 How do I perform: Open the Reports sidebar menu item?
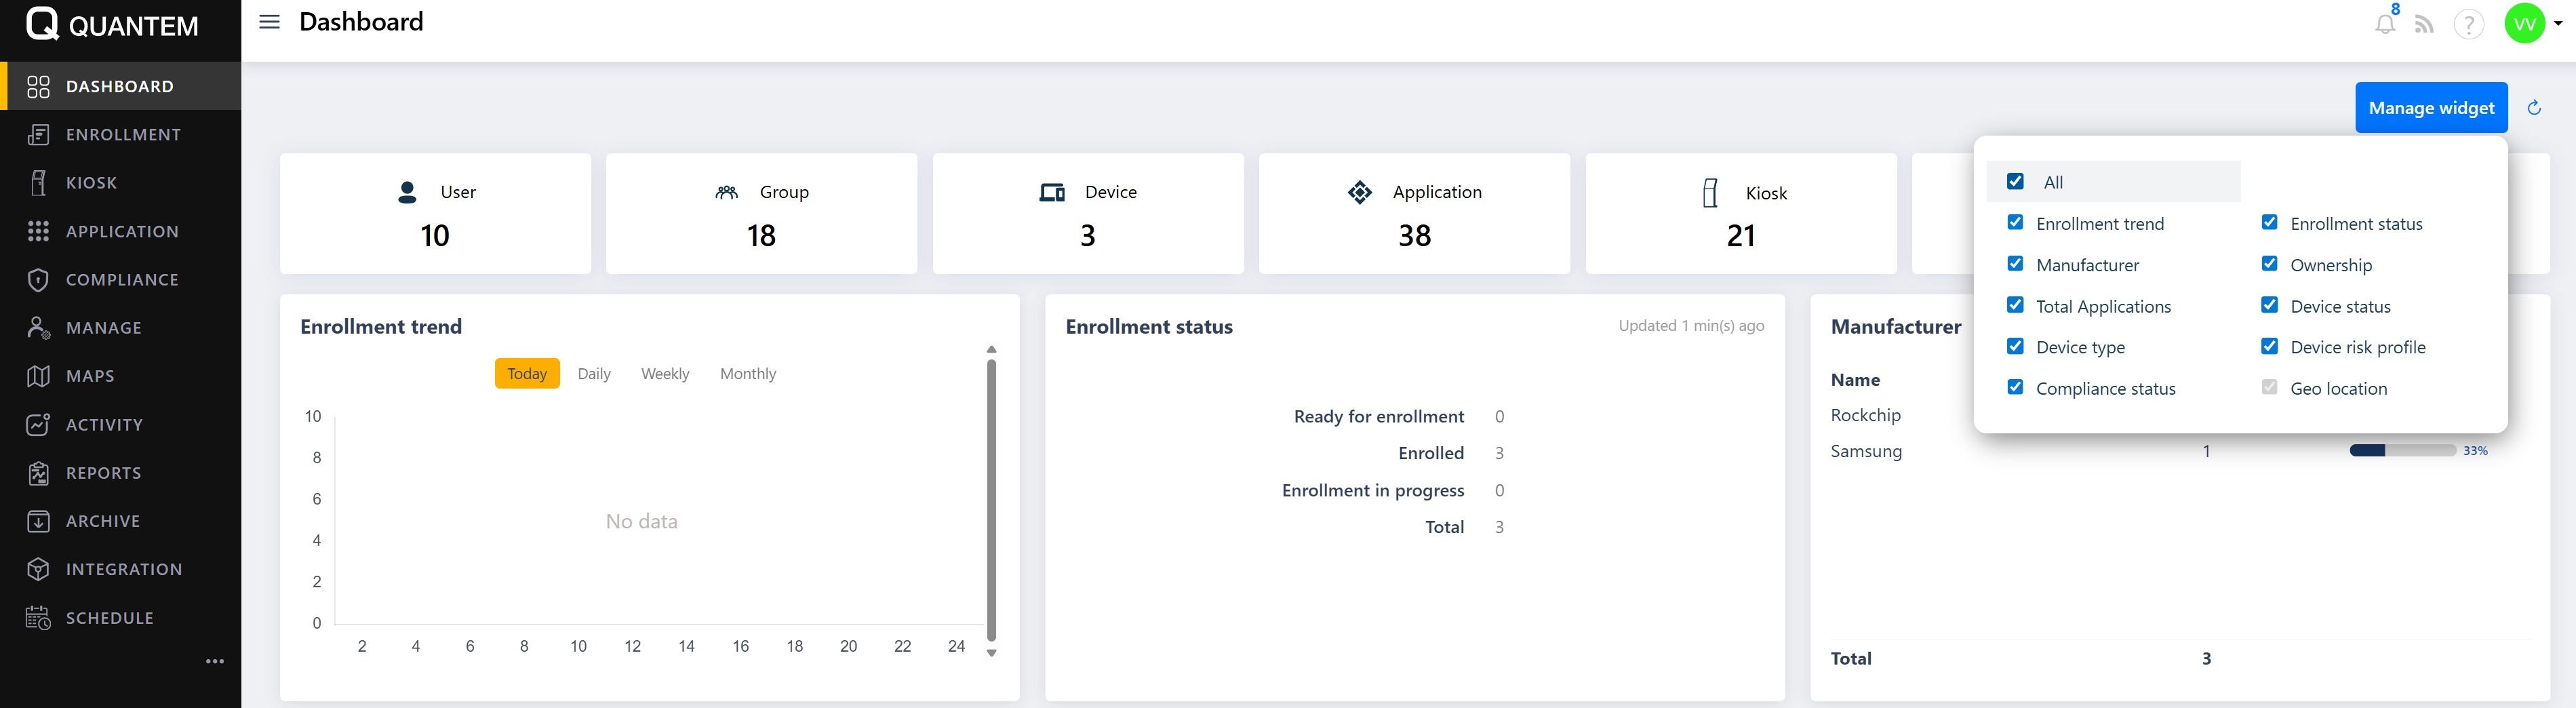(x=103, y=473)
